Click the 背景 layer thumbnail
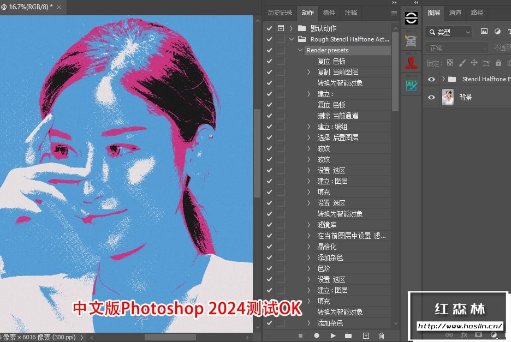This screenshot has height=342, width=511. point(448,97)
